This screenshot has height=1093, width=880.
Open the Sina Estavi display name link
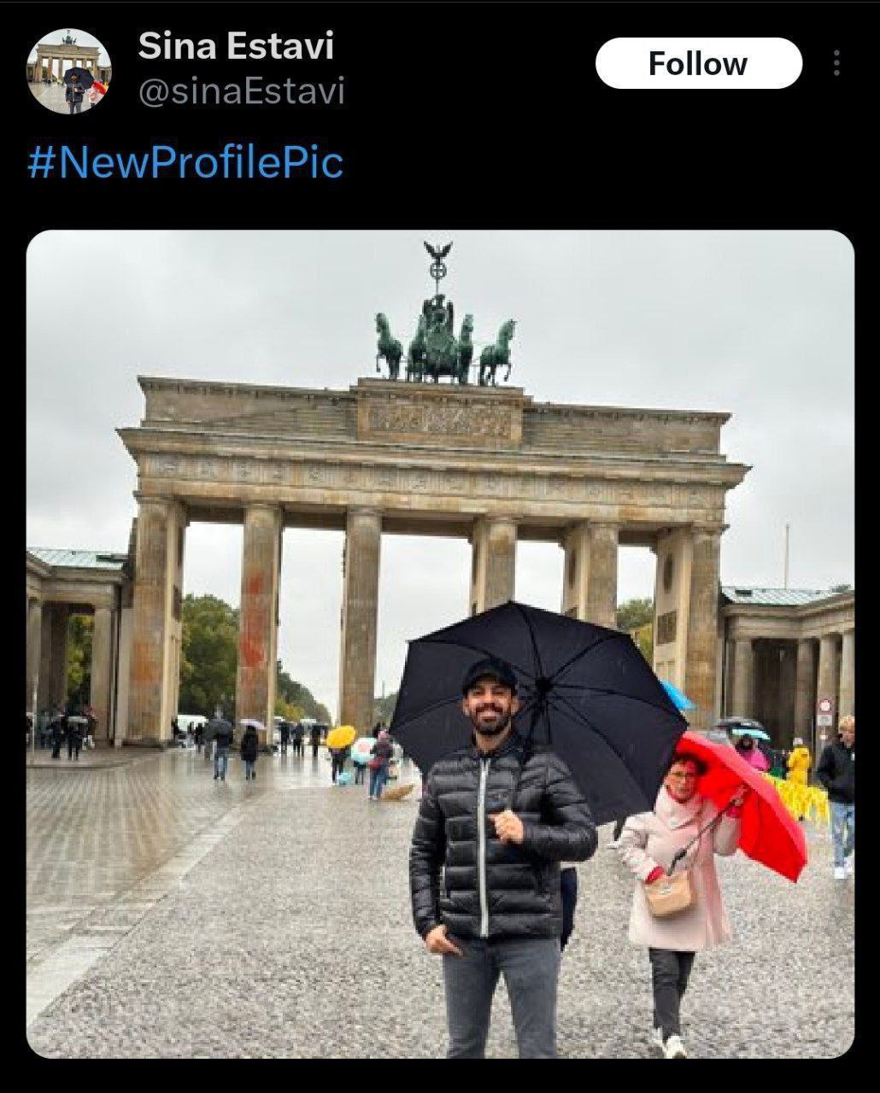[236, 46]
